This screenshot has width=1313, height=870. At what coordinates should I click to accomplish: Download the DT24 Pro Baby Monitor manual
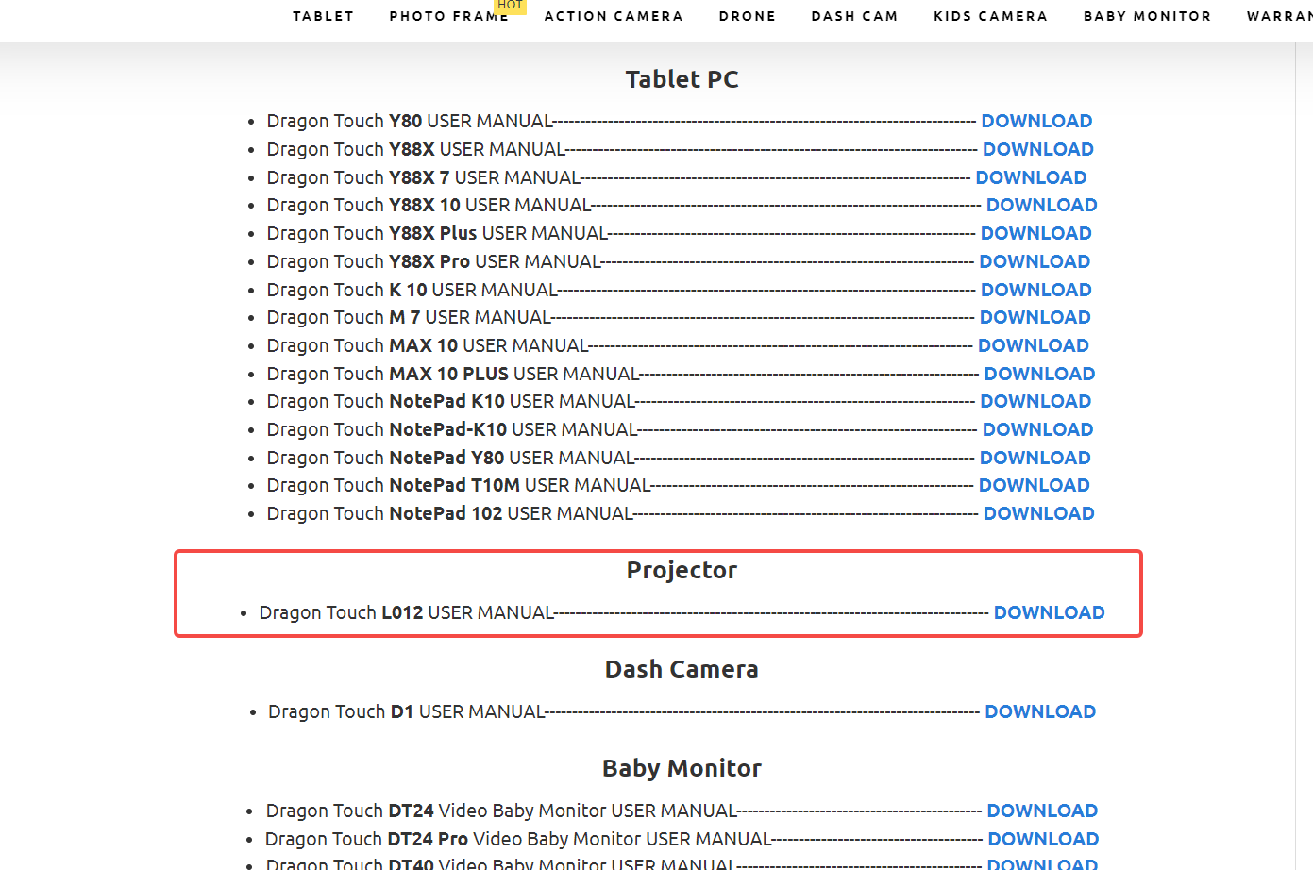point(1044,839)
